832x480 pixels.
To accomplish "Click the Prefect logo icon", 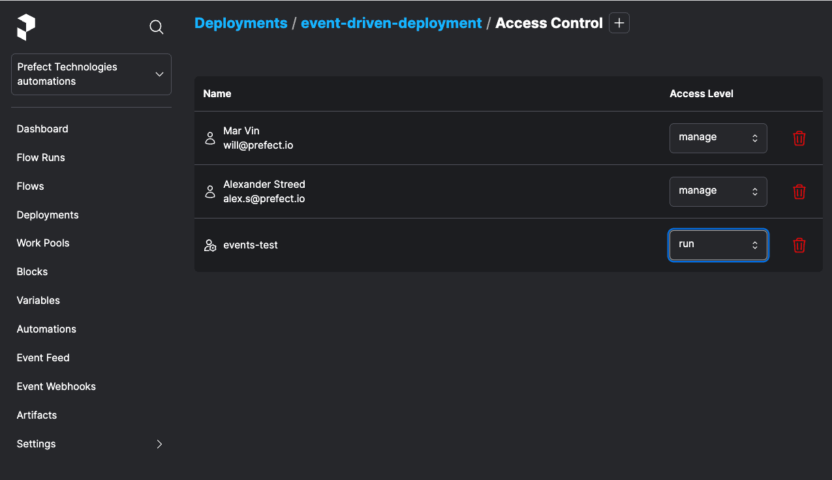I will [x=26, y=27].
